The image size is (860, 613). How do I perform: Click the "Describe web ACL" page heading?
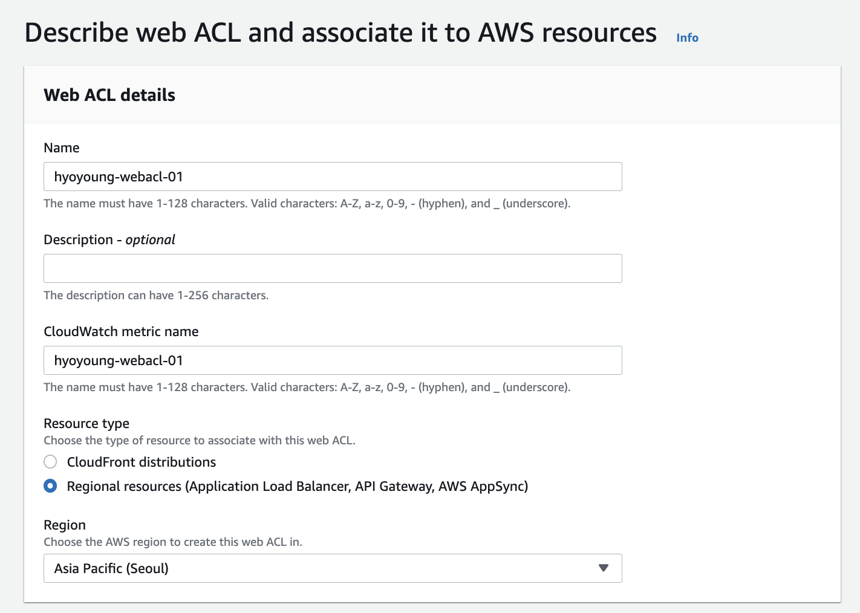pos(340,33)
